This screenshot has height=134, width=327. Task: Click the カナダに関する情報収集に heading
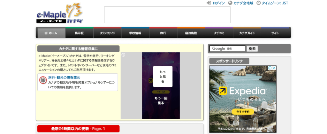pyautogui.click(x=79, y=49)
